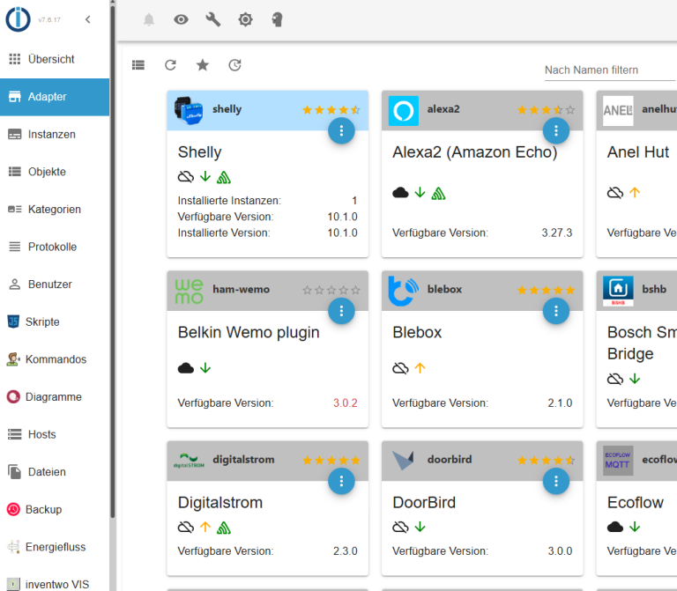Open three-dot menu on doorbird card

[556, 481]
